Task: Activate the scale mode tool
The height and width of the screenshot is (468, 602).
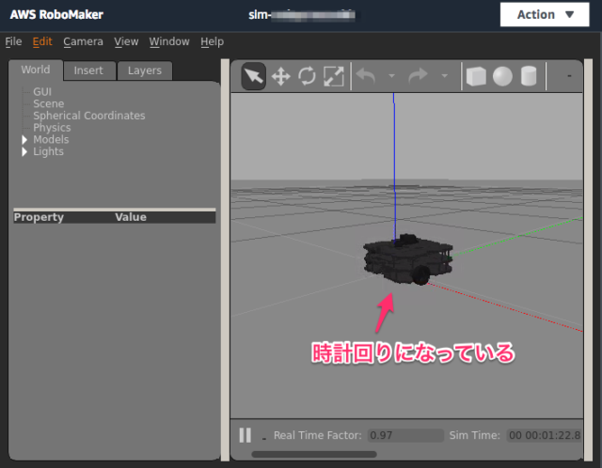Action: (x=334, y=76)
